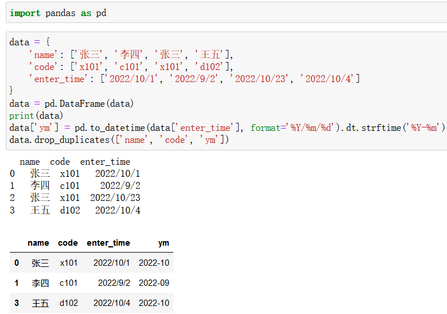This screenshot has width=447, height=314.
Task: Click bold row index 3 in the rendered table
Action: [17, 303]
